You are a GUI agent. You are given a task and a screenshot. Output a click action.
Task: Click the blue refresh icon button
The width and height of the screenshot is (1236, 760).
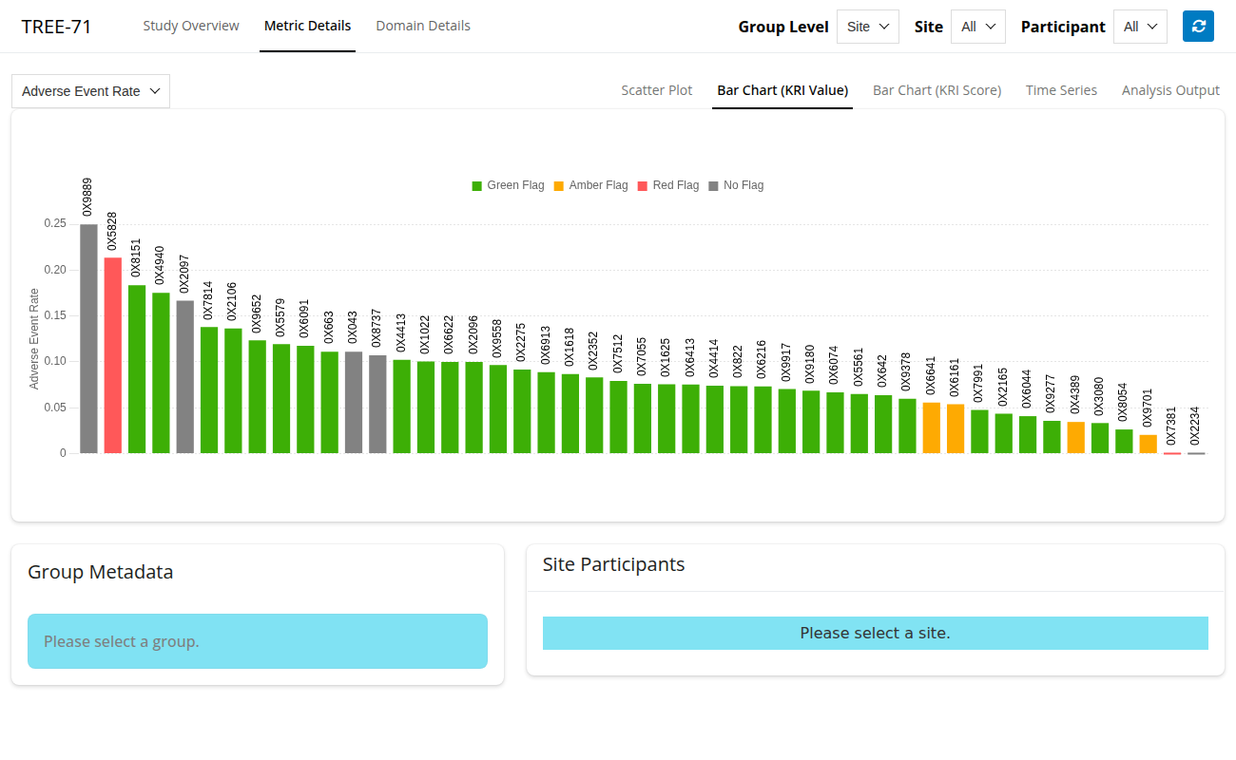tap(1198, 27)
